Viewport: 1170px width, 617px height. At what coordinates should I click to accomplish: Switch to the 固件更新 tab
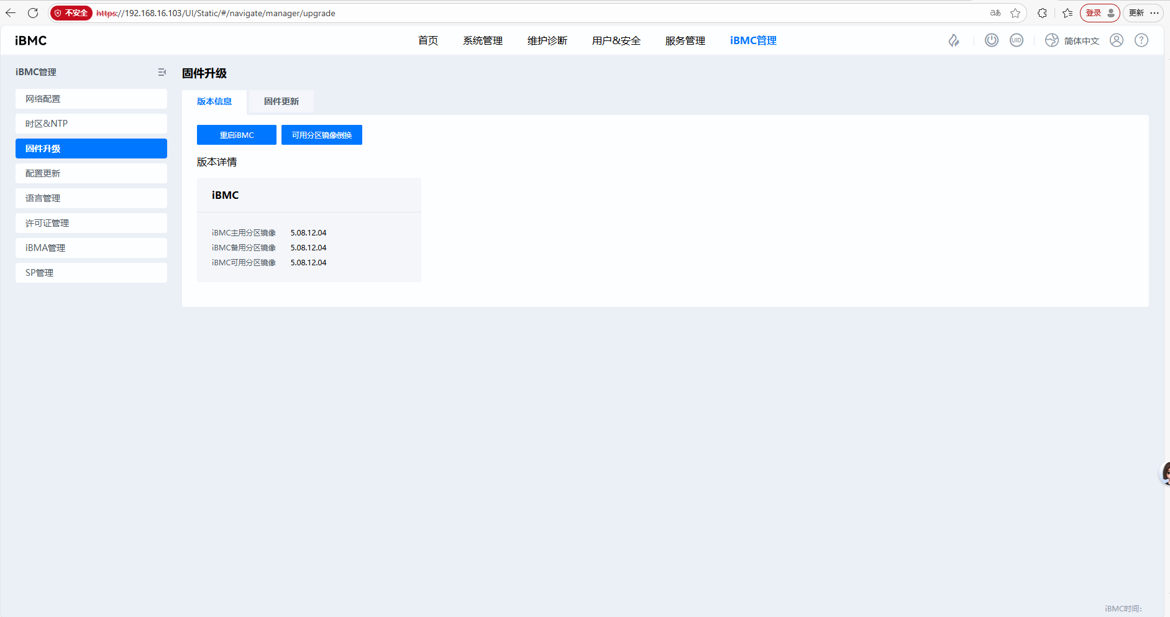tap(281, 101)
